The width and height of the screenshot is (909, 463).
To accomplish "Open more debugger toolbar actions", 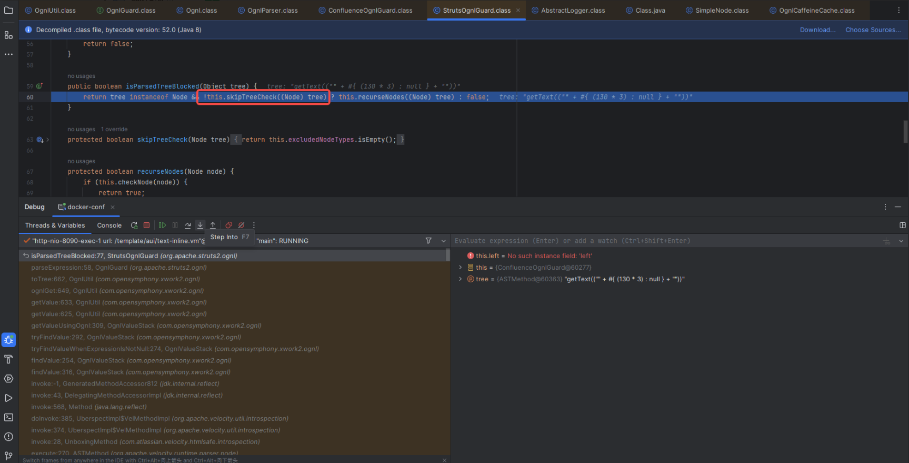I will pyautogui.click(x=254, y=225).
